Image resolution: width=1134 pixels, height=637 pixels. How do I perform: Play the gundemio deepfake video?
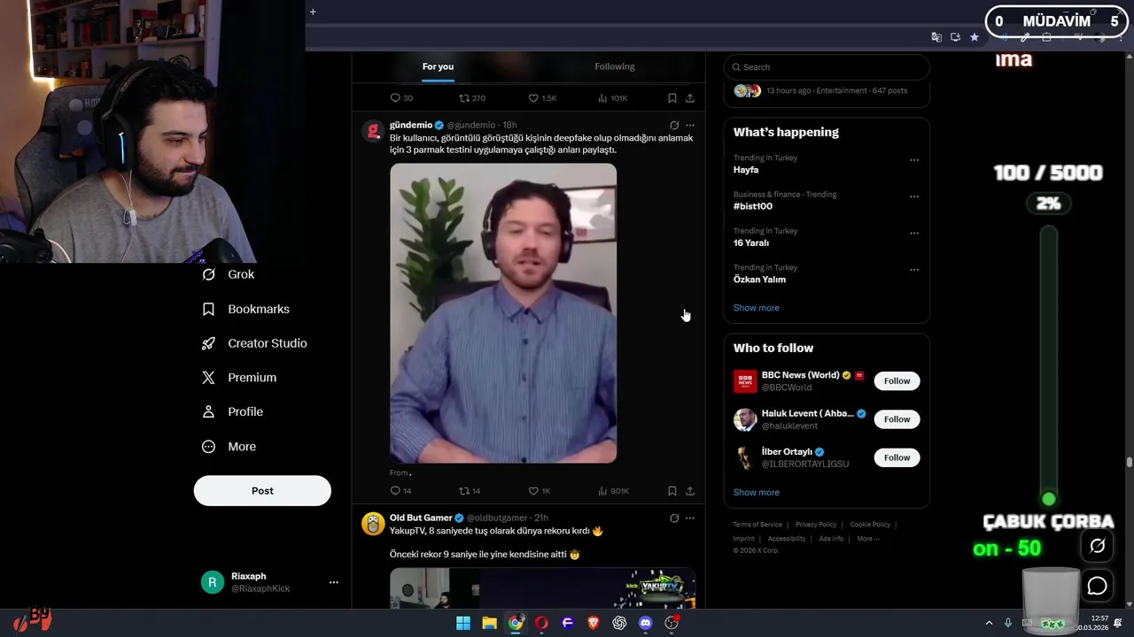point(503,313)
